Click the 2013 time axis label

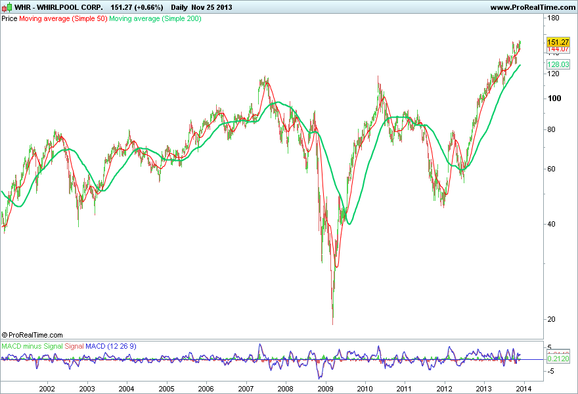[x=483, y=389]
